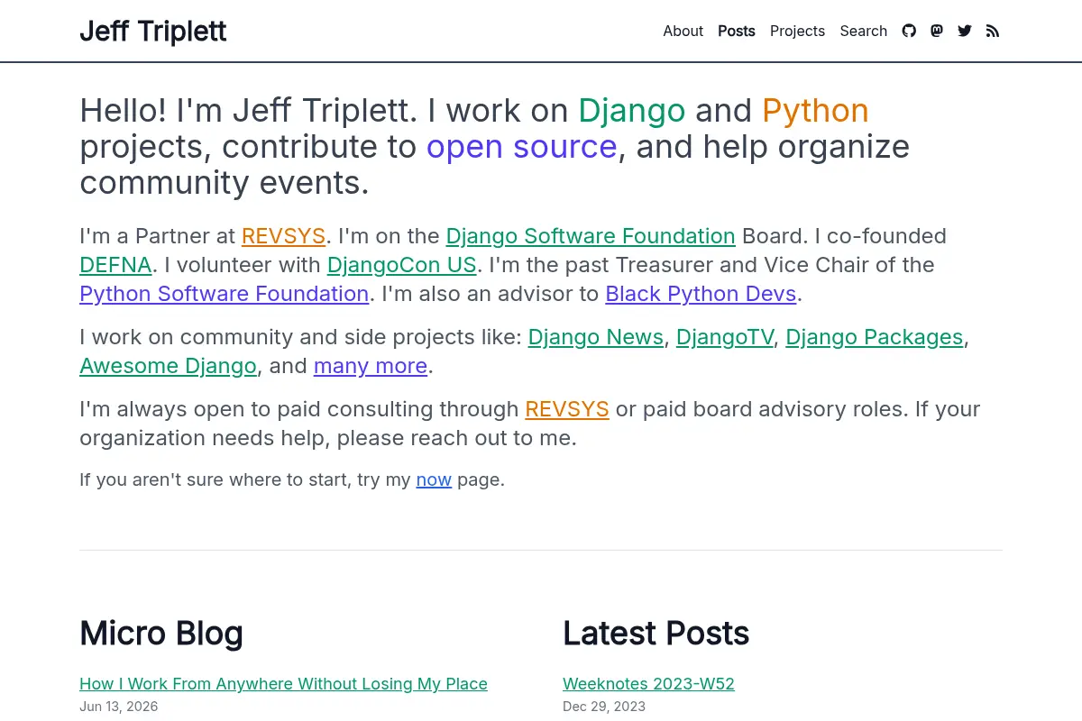
Task: Follow the Black Python Devs link
Action: coord(701,294)
